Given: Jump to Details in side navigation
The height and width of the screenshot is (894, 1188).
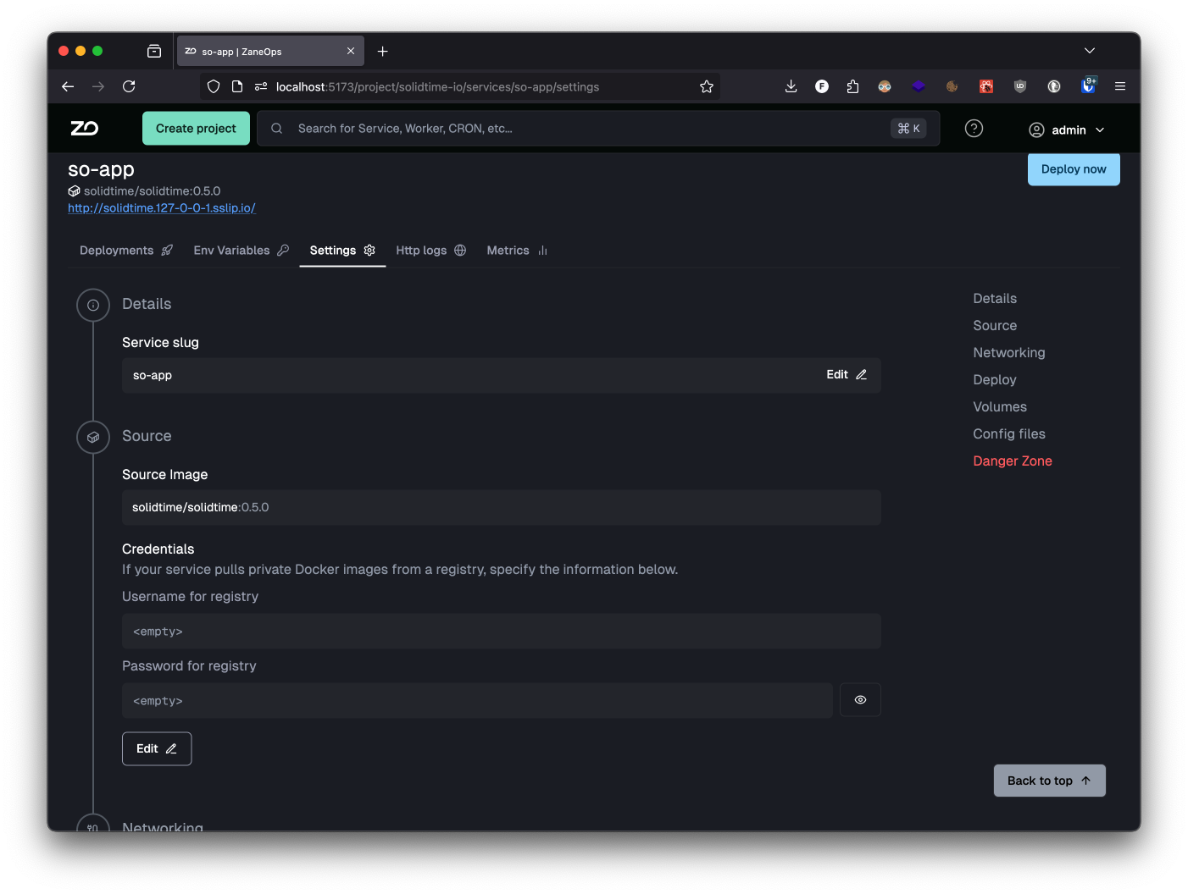Looking at the screenshot, I should coord(995,299).
